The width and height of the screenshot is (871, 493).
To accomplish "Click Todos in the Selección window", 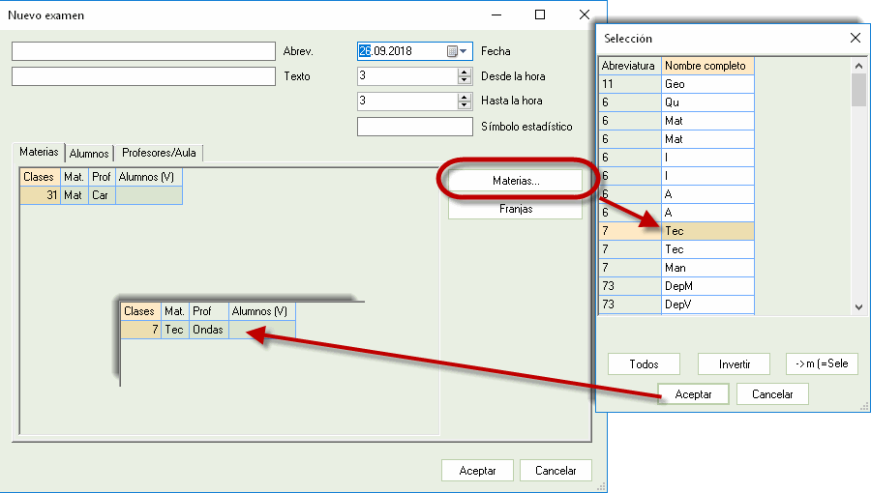I will pyautogui.click(x=644, y=364).
